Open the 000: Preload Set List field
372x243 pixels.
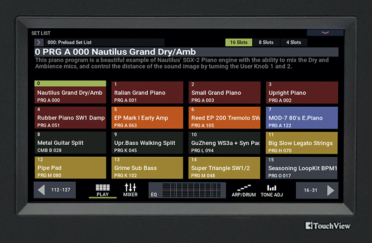click(104, 42)
